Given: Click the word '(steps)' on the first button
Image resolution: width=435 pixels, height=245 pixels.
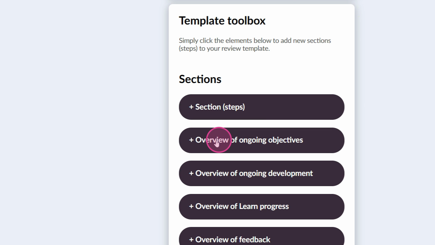Looking at the screenshot, I should (x=233, y=107).
